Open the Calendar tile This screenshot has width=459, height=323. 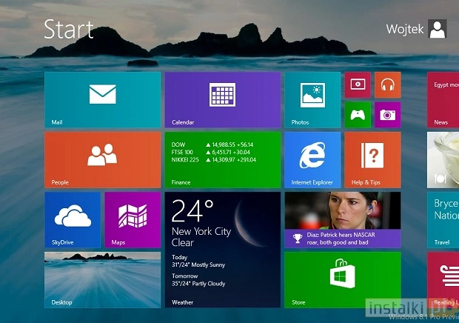tap(223, 100)
